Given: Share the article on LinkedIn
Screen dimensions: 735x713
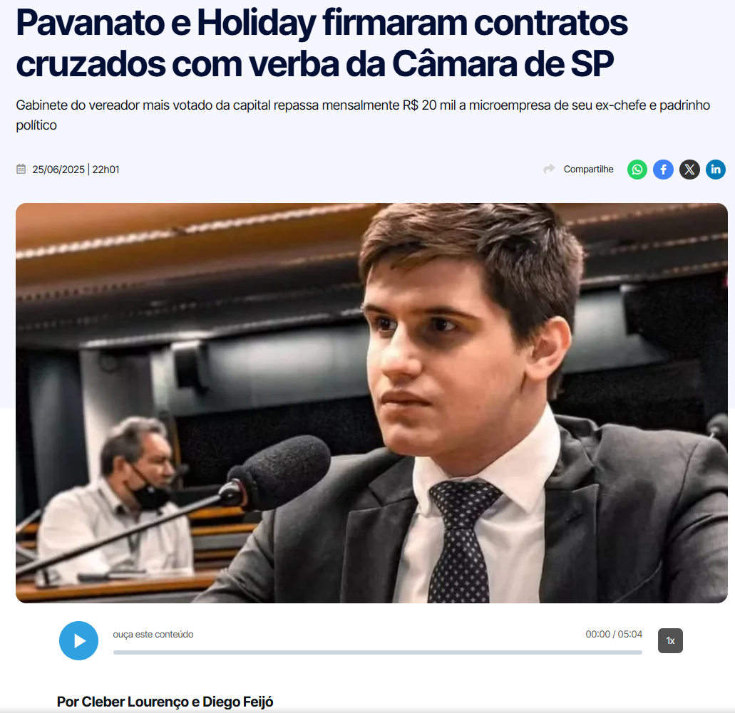Looking at the screenshot, I should click(x=716, y=170).
